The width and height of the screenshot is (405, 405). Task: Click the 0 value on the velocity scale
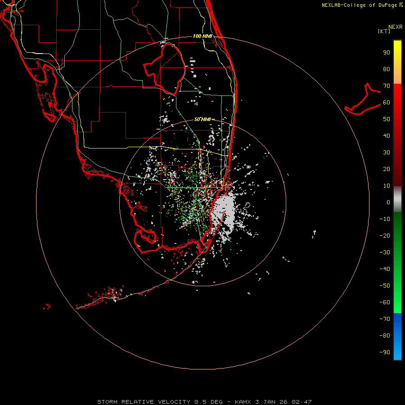(388, 202)
